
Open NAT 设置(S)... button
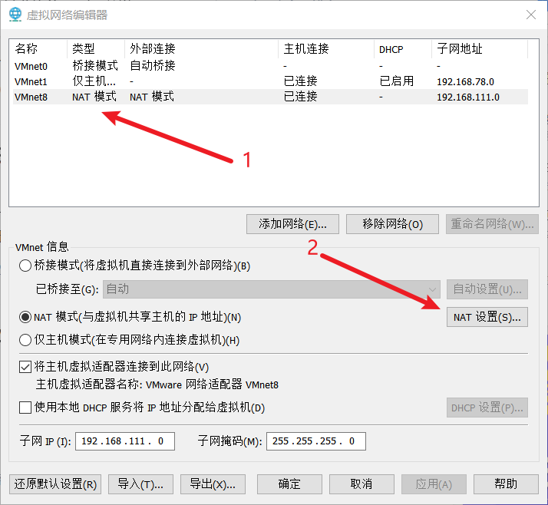487,317
